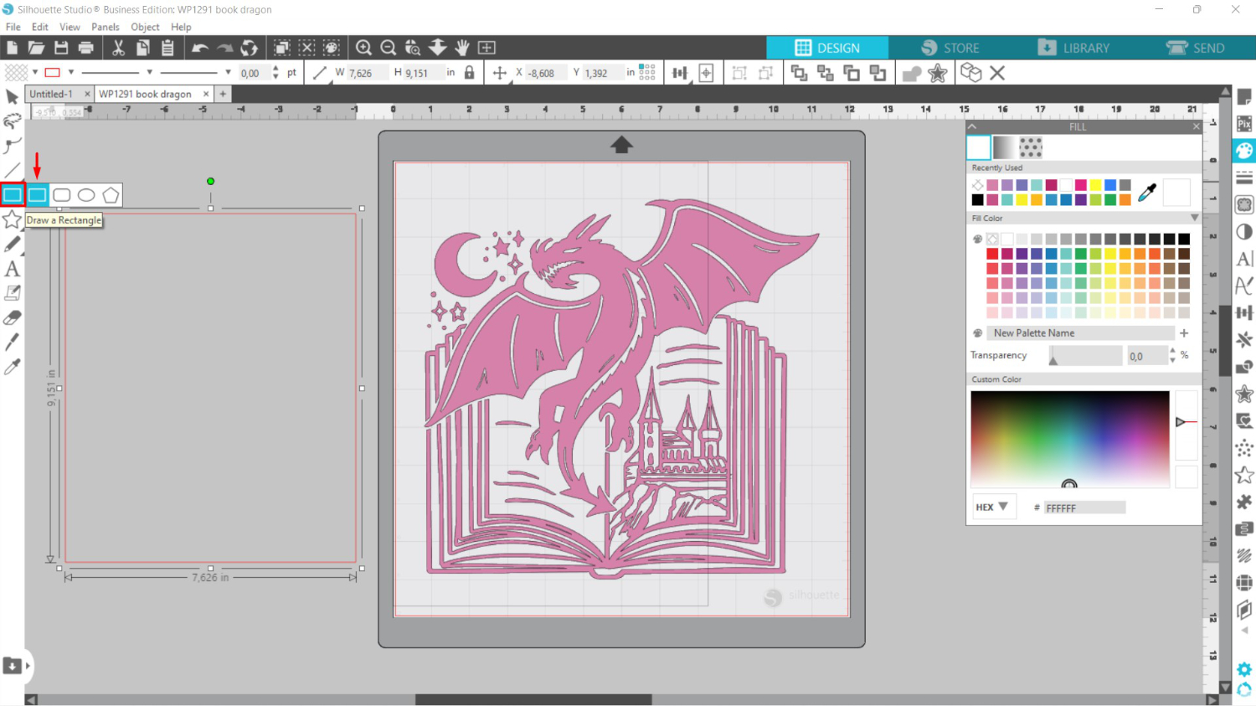Click the New document icon
The image size is (1256, 706).
[x=12, y=48]
